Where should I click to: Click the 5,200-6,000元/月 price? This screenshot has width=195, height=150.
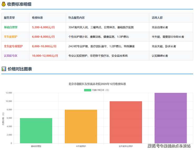tap(43, 27)
